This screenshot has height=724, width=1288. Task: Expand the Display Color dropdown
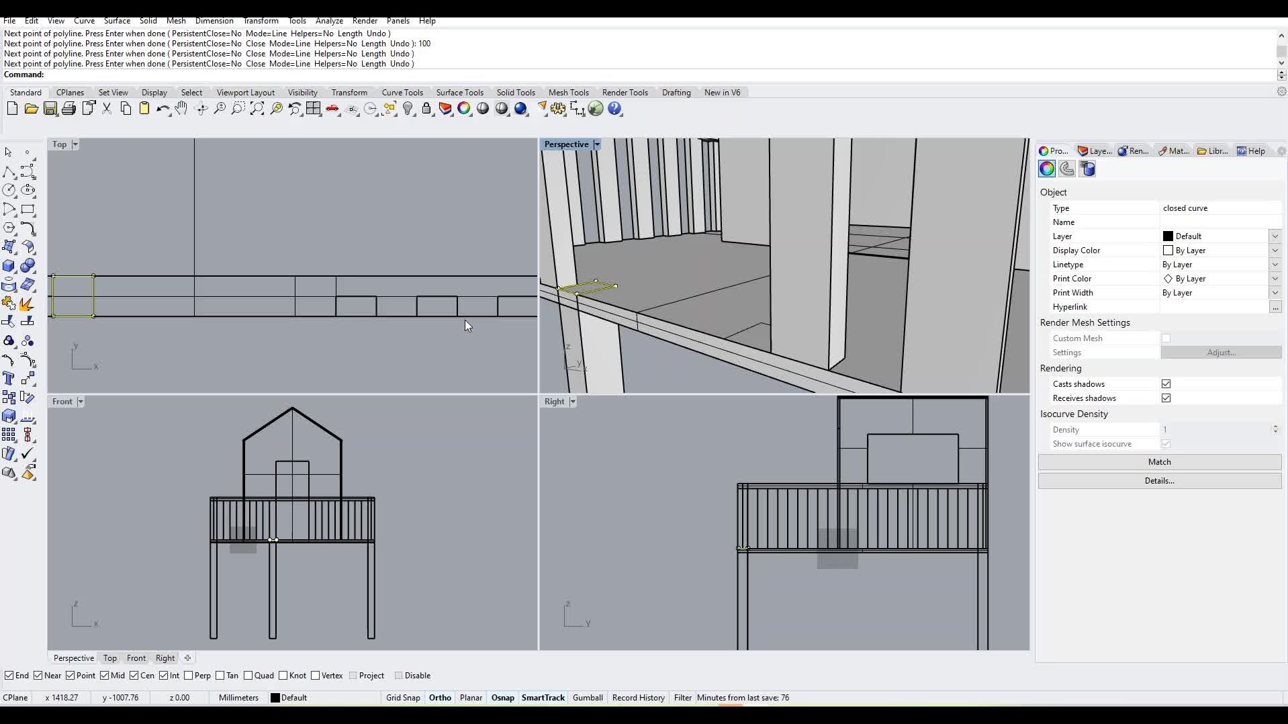1275,251
